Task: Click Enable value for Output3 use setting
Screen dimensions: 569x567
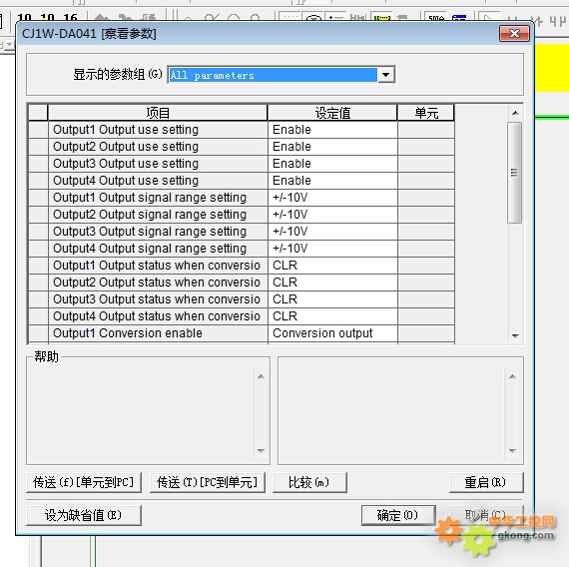Action: pos(332,164)
